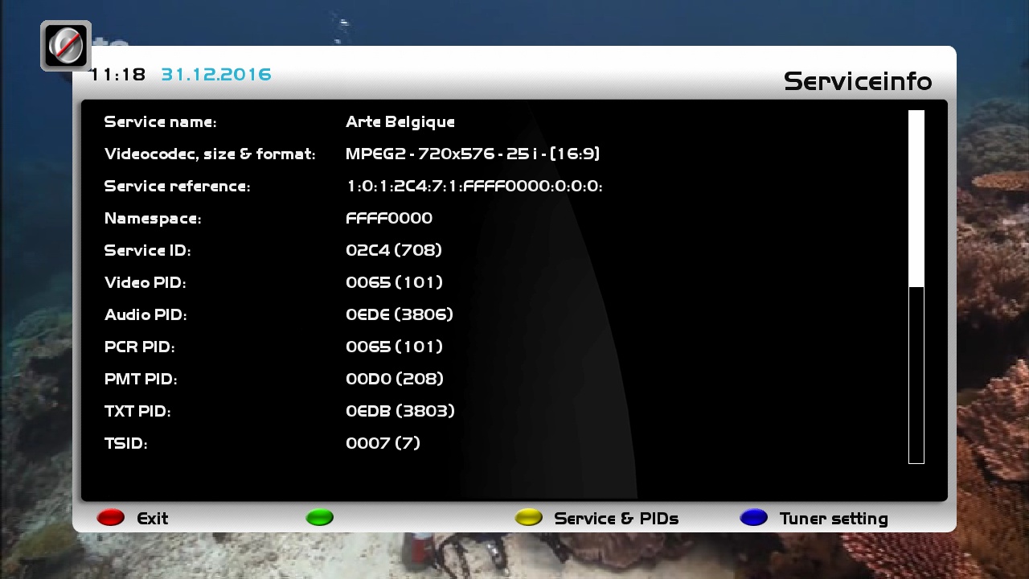Image resolution: width=1029 pixels, height=579 pixels.
Task: Select the TXT PID row label
Action: tap(137, 412)
